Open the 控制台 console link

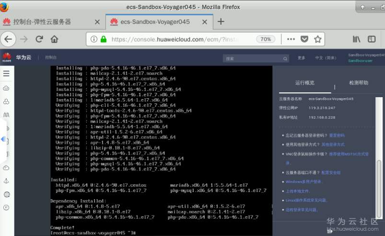pos(51,57)
